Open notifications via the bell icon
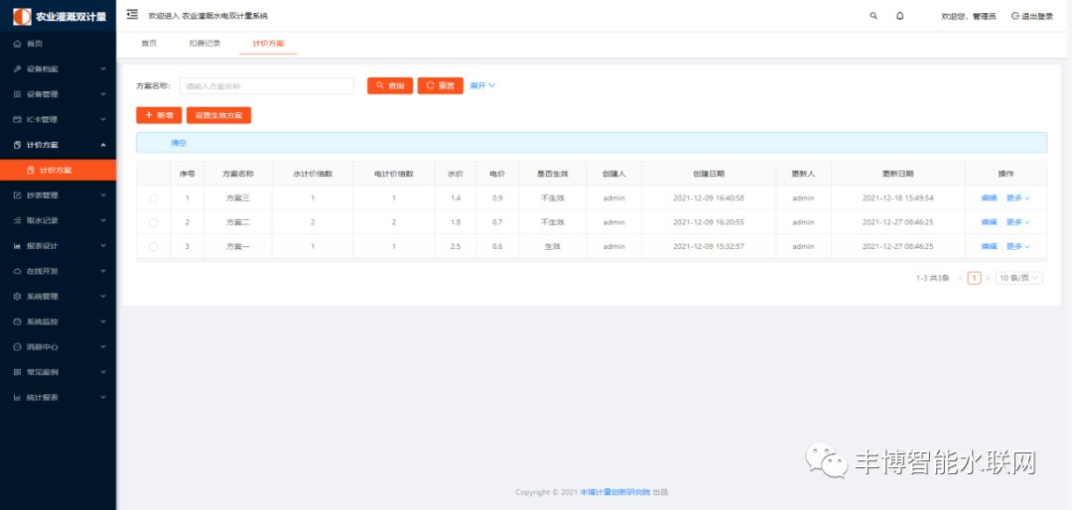This screenshot has width=1072, height=510. point(900,16)
